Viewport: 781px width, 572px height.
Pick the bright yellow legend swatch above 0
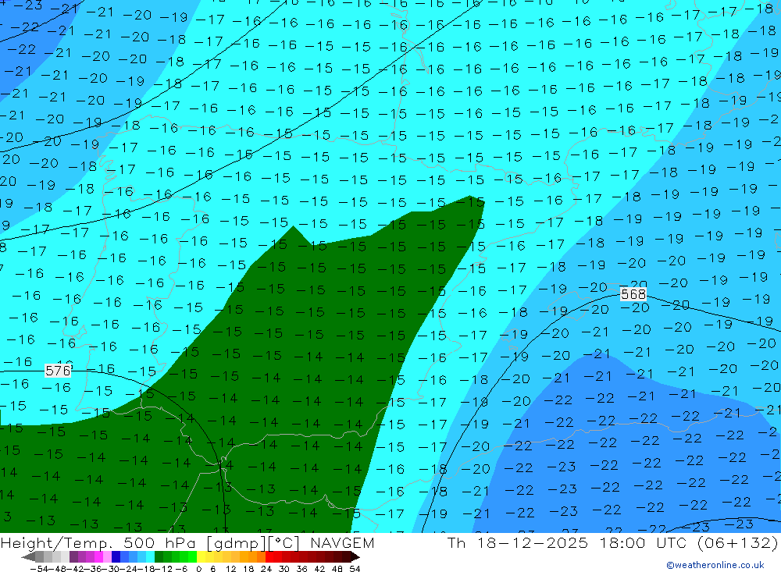pyautogui.click(x=201, y=556)
